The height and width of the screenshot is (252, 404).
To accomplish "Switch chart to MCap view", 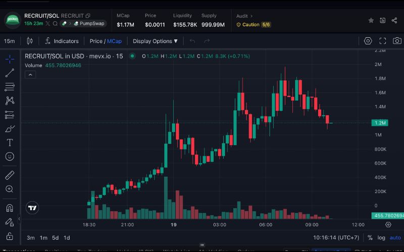I will click(114, 41).
